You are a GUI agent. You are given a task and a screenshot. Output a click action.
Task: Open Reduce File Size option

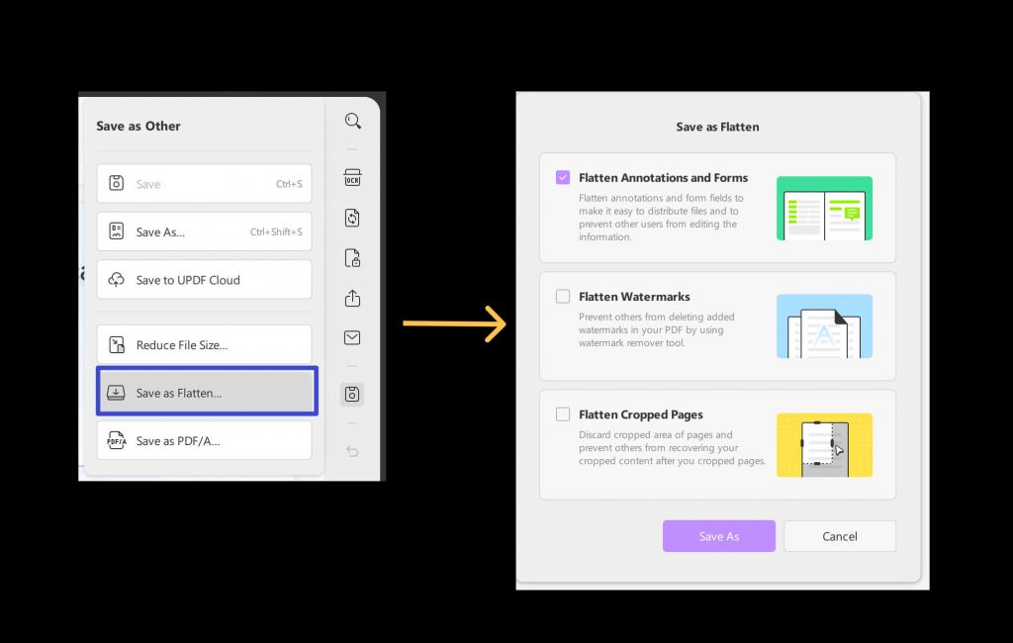205,343
